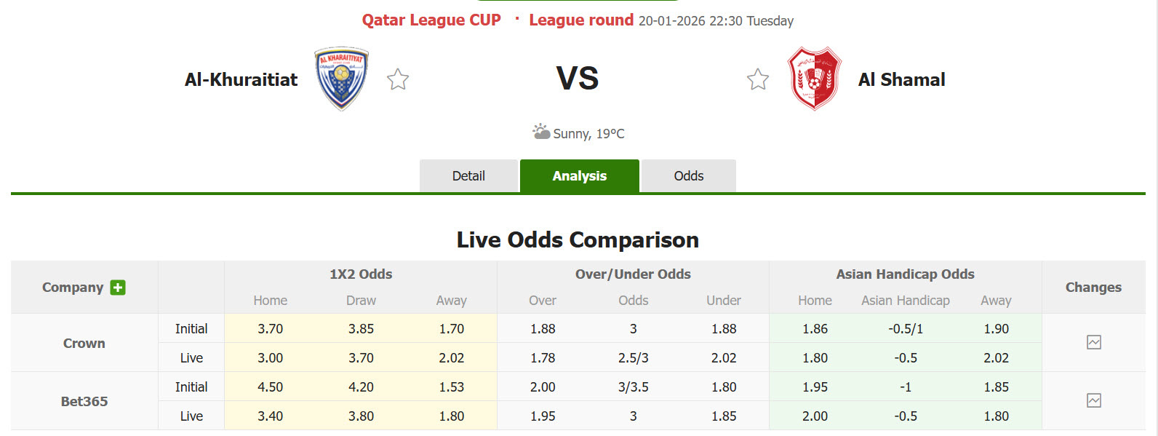Click the Al Shamal club crest logo

coord(815,79)
